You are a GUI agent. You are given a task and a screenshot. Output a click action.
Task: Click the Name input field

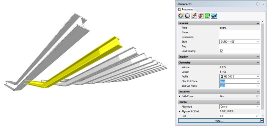[239, 32]
